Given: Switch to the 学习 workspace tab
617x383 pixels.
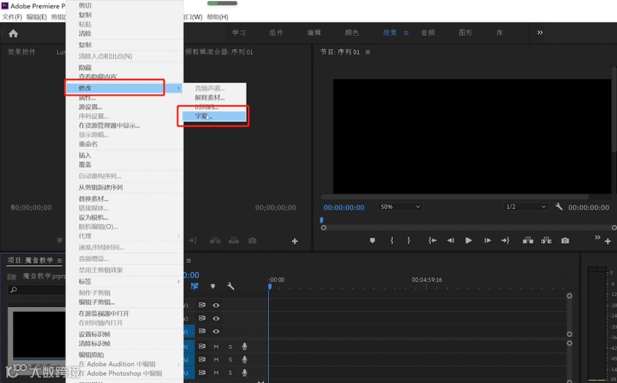Looking at the screenshot, I should 239,32.
